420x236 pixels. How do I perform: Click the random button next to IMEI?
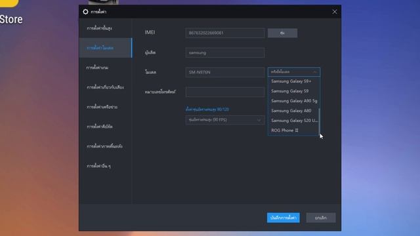[x=282, y=33]
